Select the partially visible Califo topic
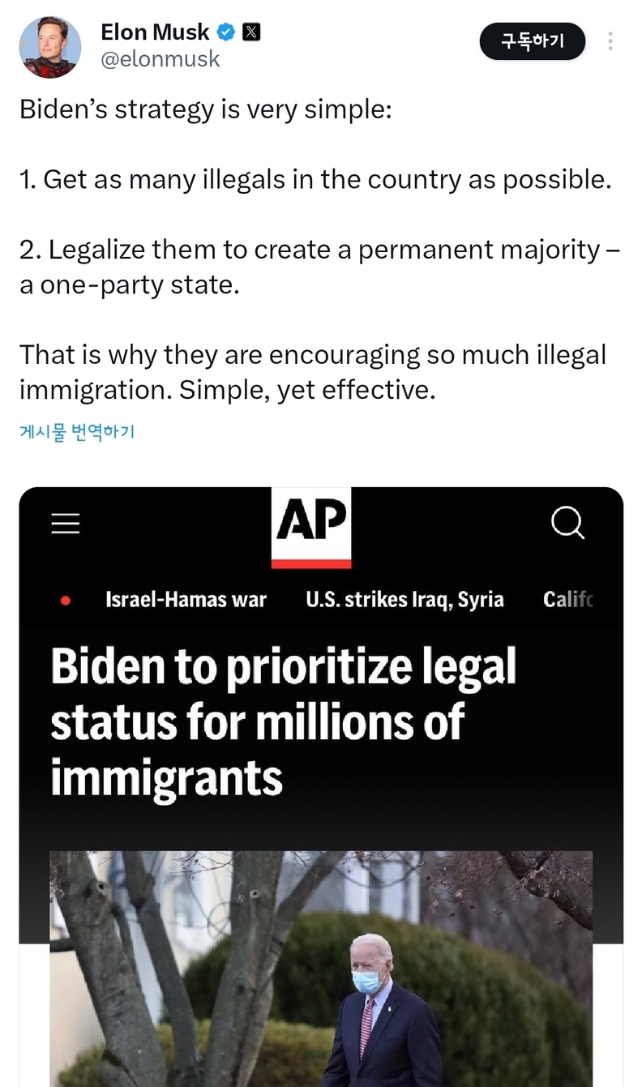 tap(568, 600)
